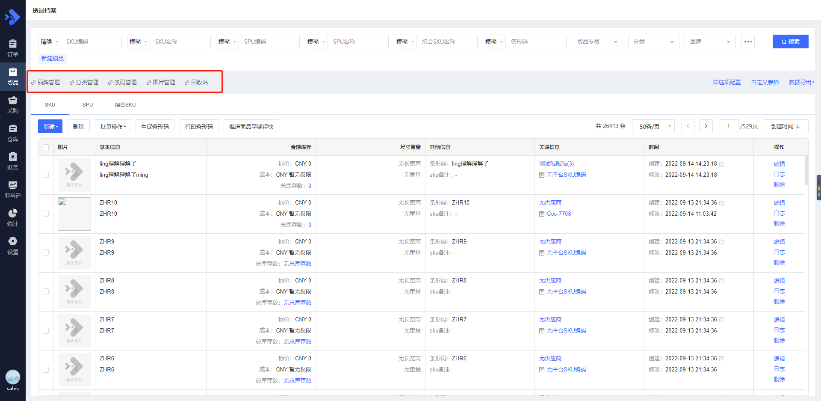Focus the SKU编码 search field
The width and height of the screenshot is (821, 401).
click(x=92, y=42)
